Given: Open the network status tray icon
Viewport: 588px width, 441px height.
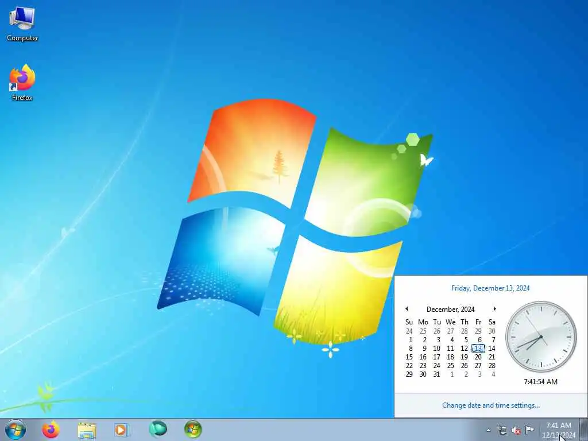Looking at the screenshot, I should coord(502,430).
